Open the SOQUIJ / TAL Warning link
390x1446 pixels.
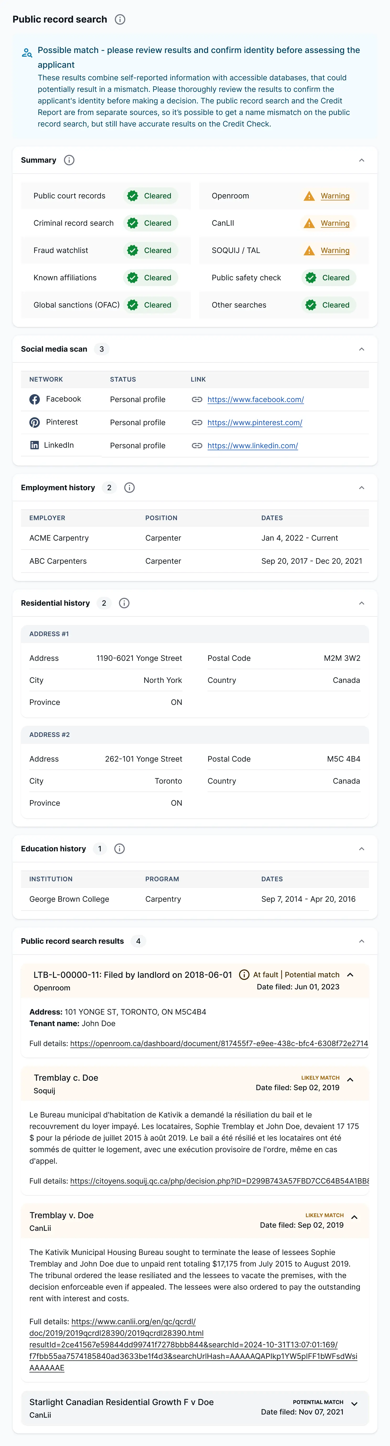coord(334,251)
